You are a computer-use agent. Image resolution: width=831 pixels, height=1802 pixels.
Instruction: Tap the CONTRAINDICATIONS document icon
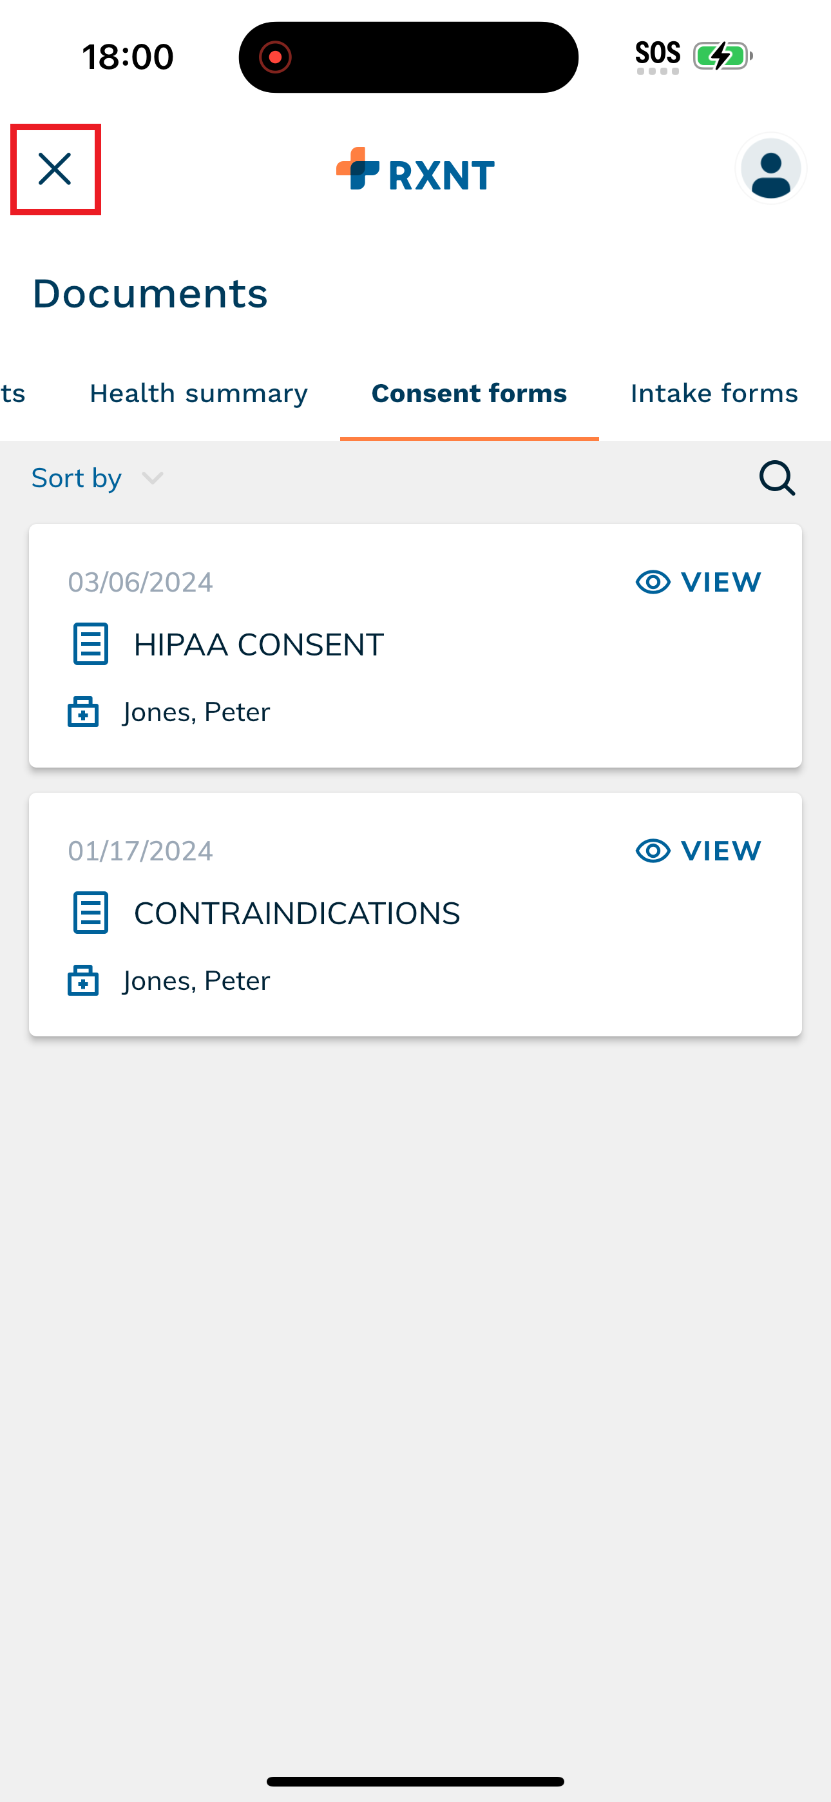(x=91, y=912)
